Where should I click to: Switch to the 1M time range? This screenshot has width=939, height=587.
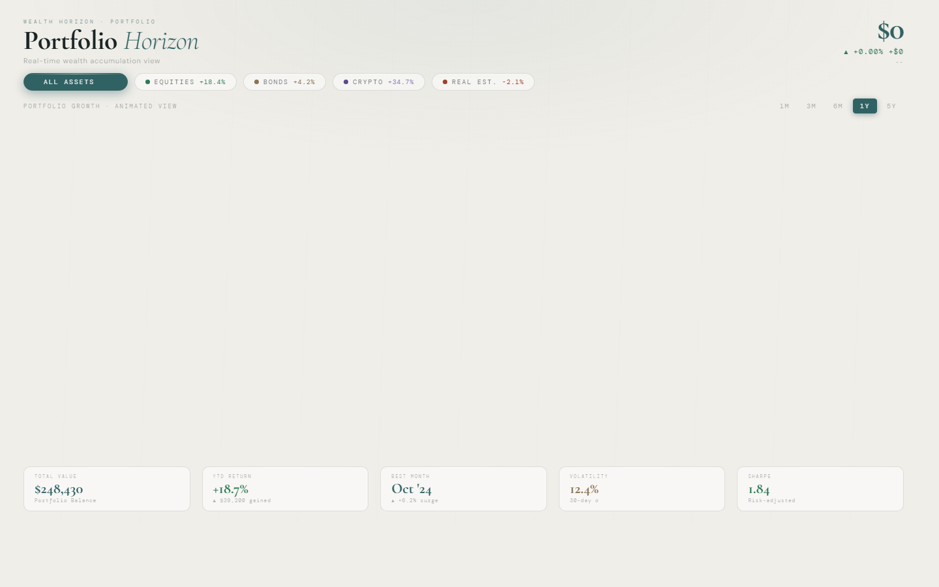784,106
